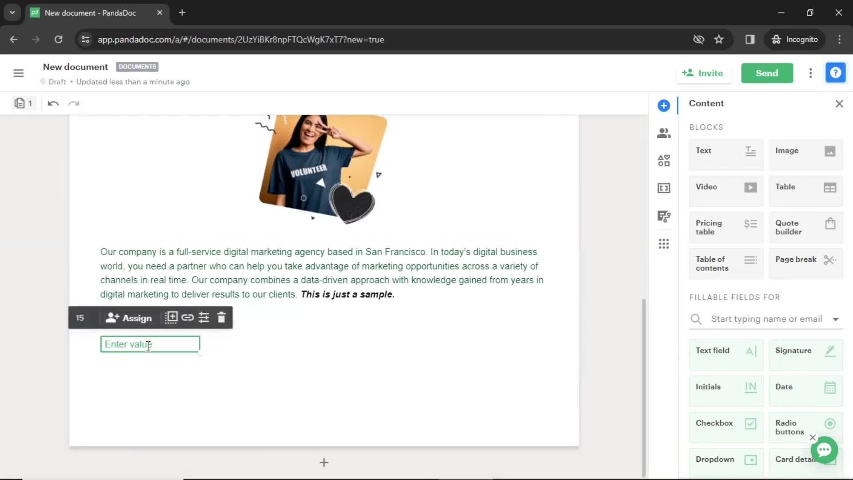The width and height of the screenshot is (853, 480).
Task: Toggle the Dropdown fillable field option
Action: click(725, 459)
